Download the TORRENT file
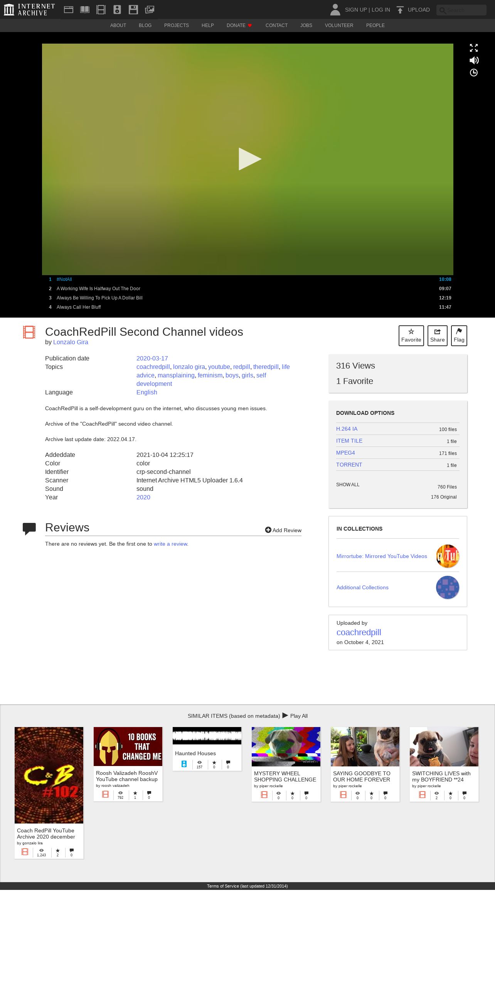 pos(349,465)
